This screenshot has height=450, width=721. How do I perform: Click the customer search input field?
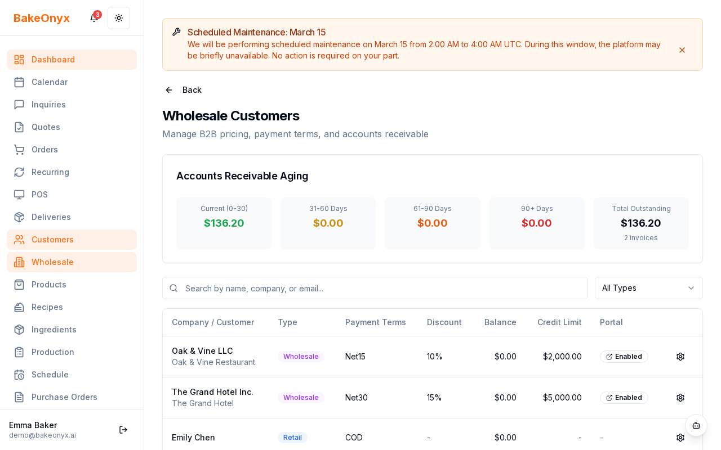pyautogui.click(x=375, y=288)
